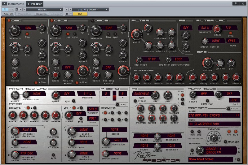The width and height of the screenshot is (248, 165).
Task: Click the Pitch Mod LFO amount knob
Action: click(15, 95)
